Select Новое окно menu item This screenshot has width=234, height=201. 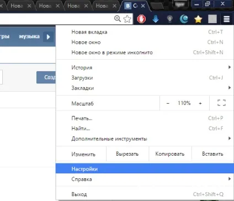point(145,43)
